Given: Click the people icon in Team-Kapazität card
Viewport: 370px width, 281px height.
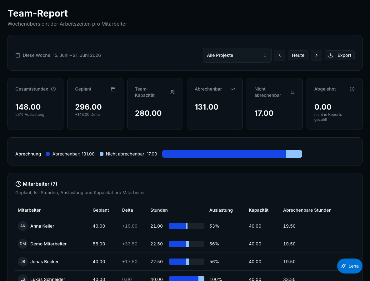Looking at the screenshot, I should click(x=173, y=92).
